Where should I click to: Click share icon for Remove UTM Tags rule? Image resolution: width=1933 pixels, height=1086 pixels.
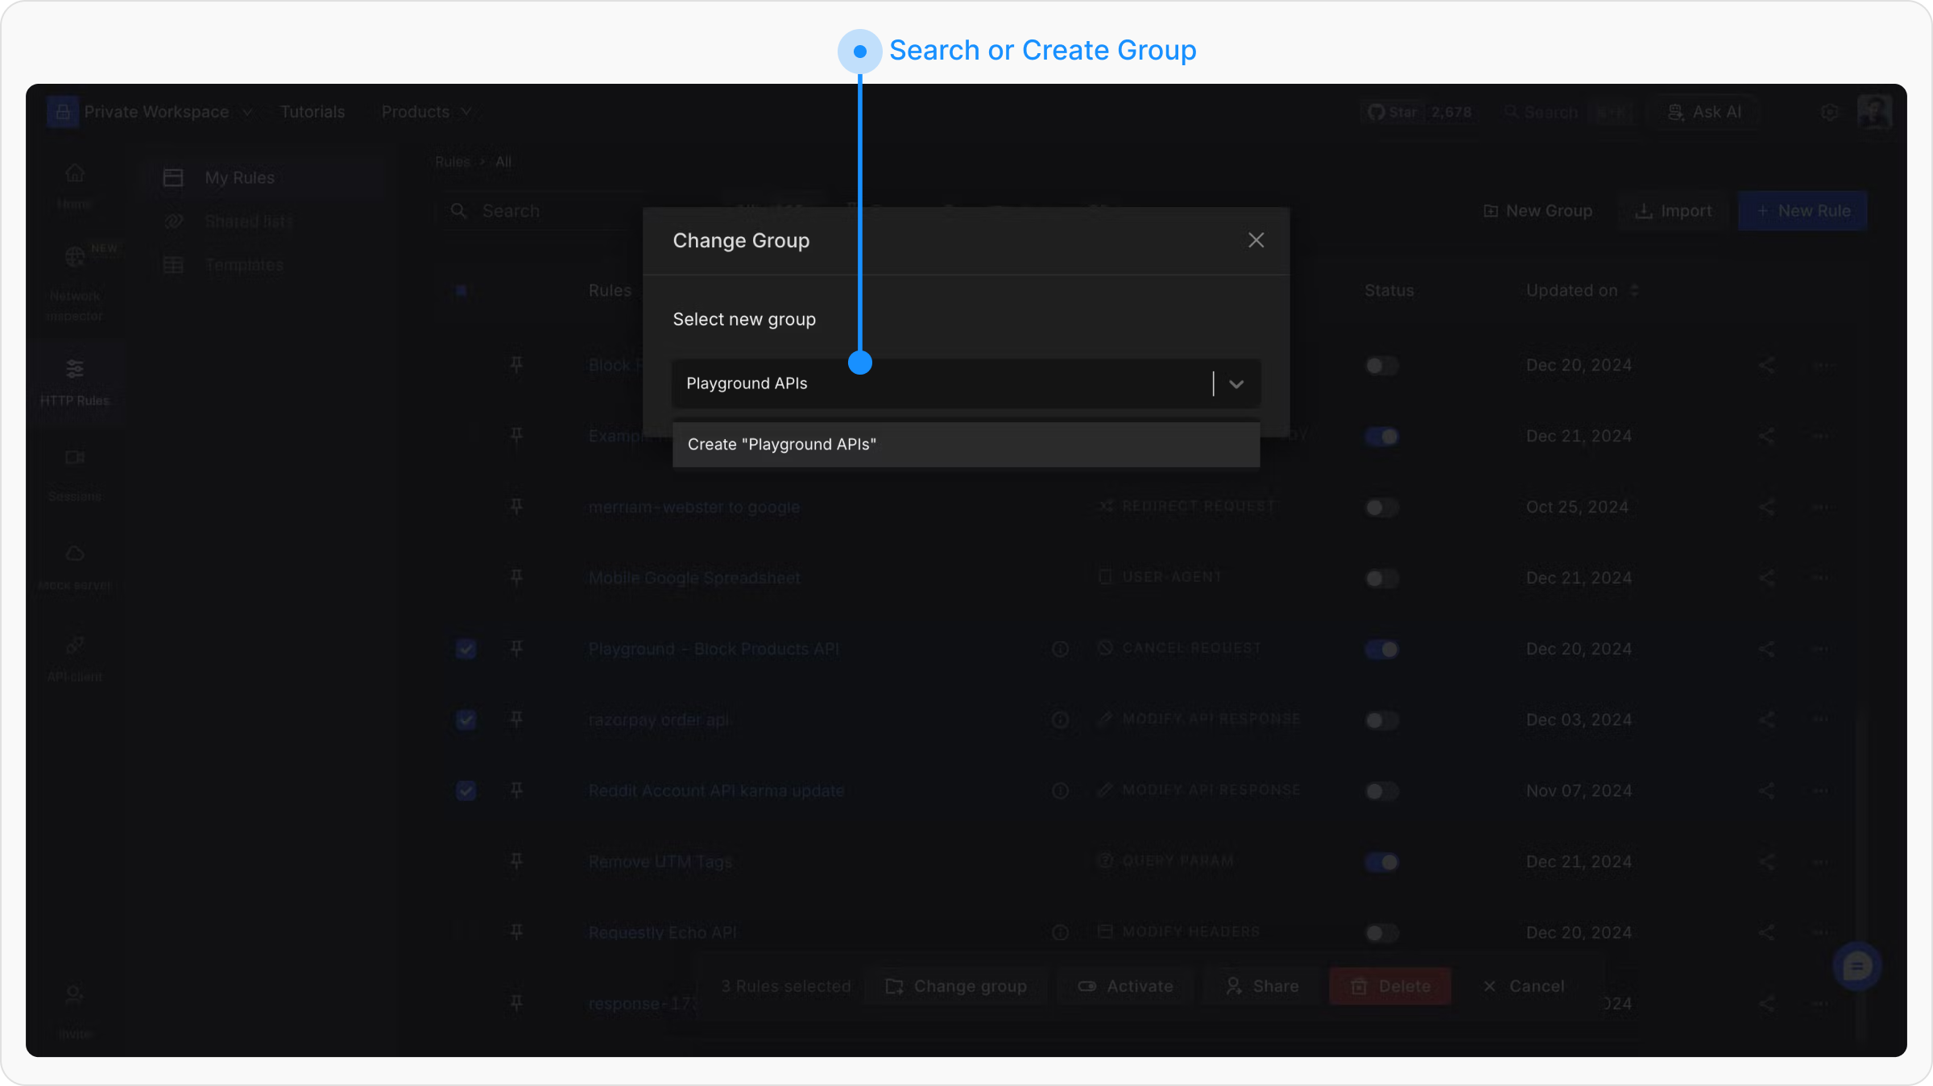tap(1766, 862)
